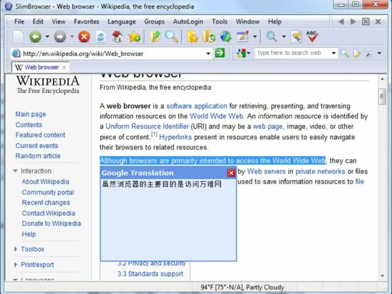Open the File menu
The image size is (392, 294).
point(19,22)
